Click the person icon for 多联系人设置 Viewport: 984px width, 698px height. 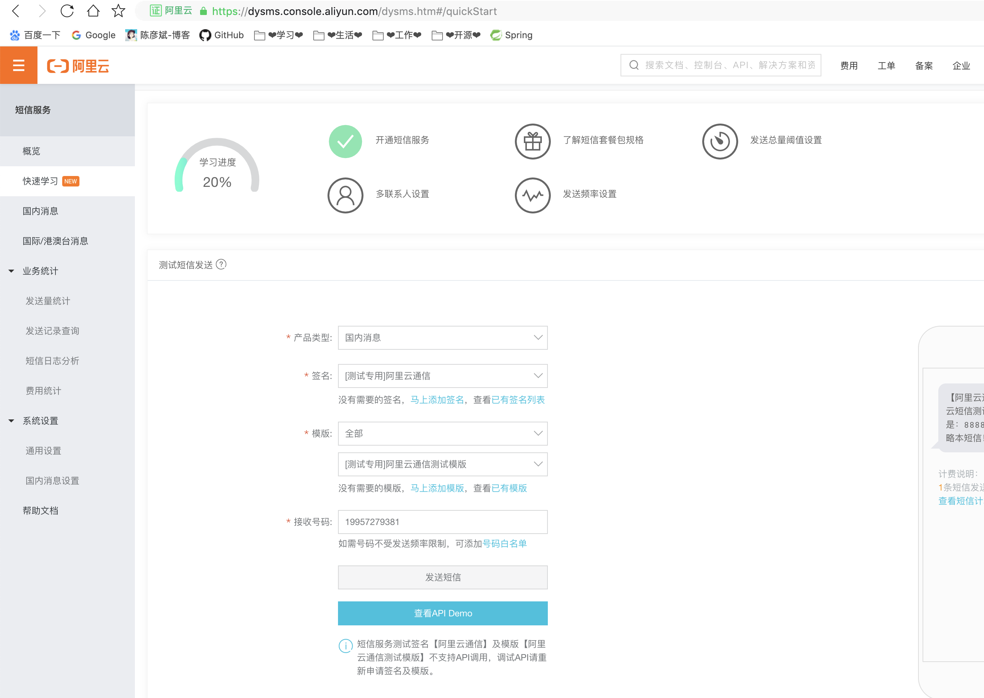(x=345, y=195)
